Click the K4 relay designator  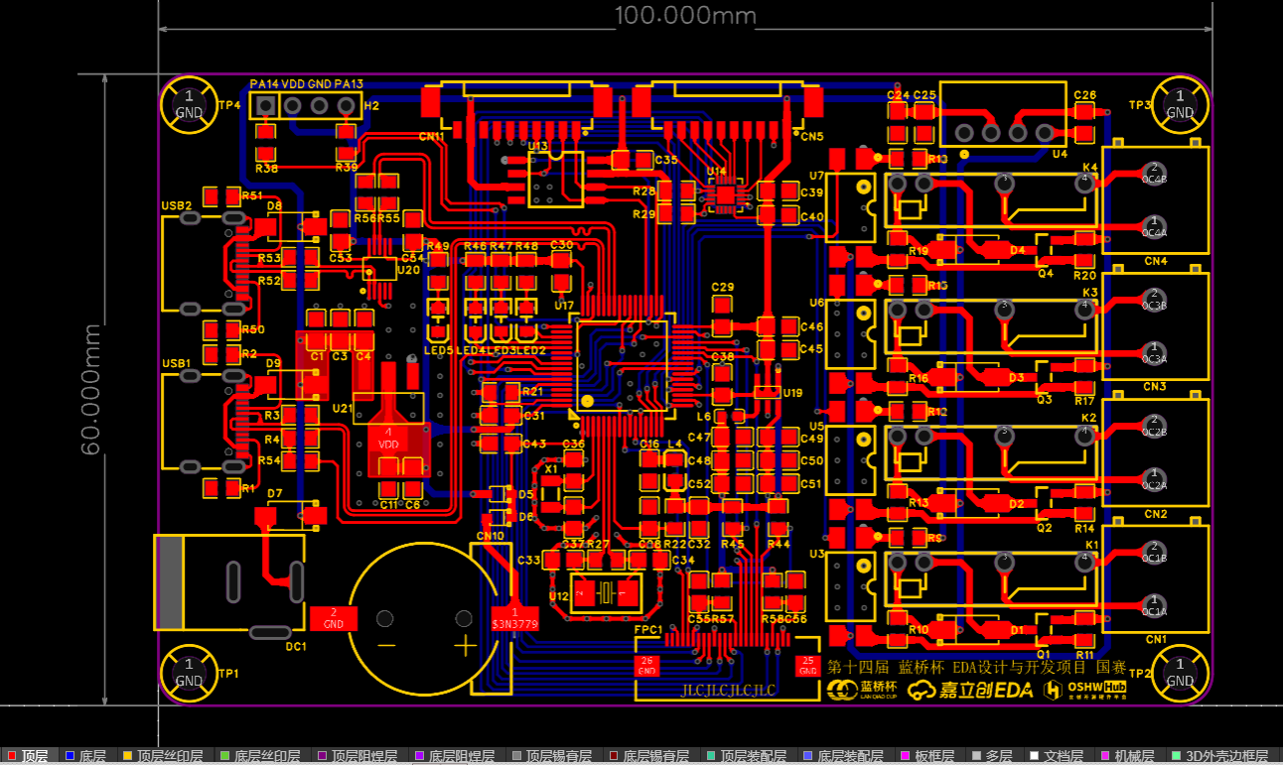(x=1090, y=167)
